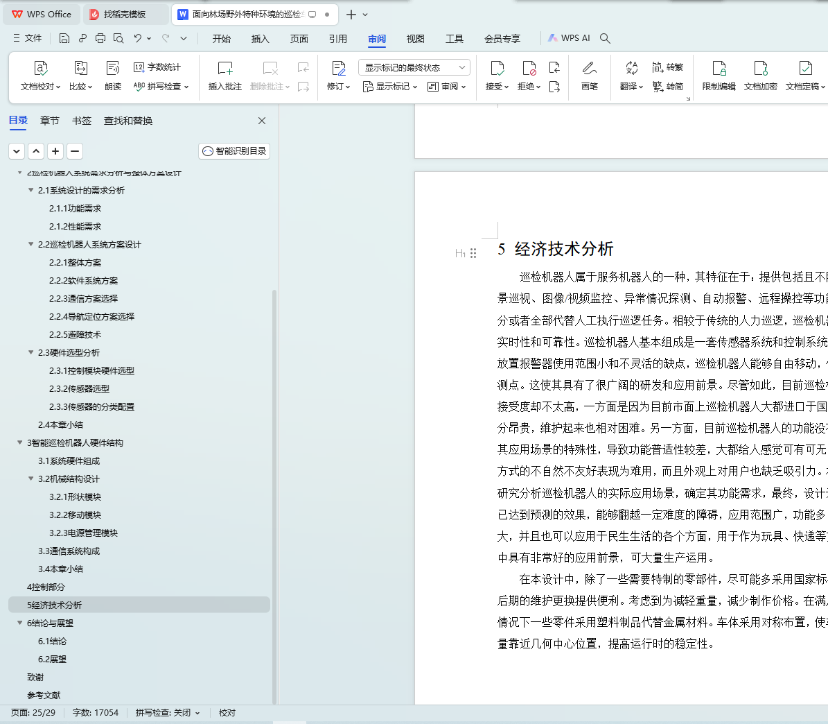This screenshot has width=828, height=724.
Task: Switch to the 开始 ribbon tab
Action: coord(222,39)
